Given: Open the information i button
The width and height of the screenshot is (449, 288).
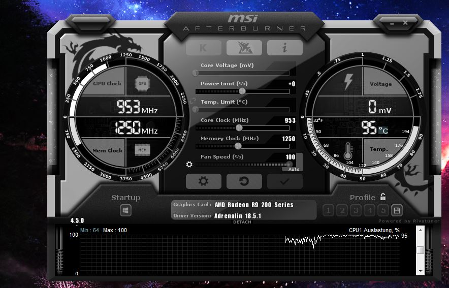Looking at the screenshot, I should 284,48.
